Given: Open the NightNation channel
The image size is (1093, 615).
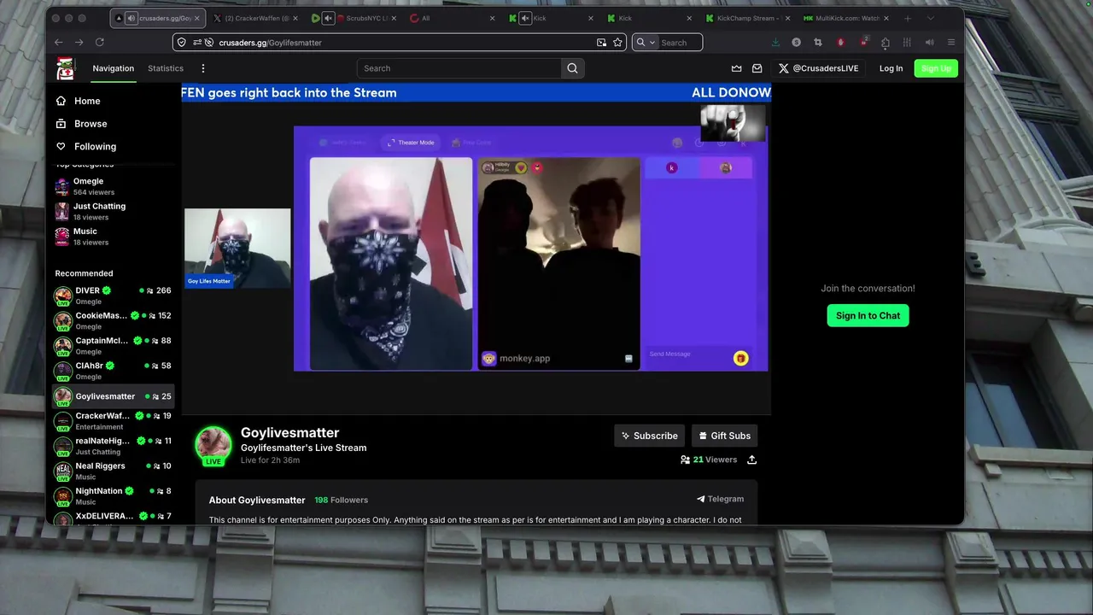Looking at the screenshot, I should [x=113, y=495].
